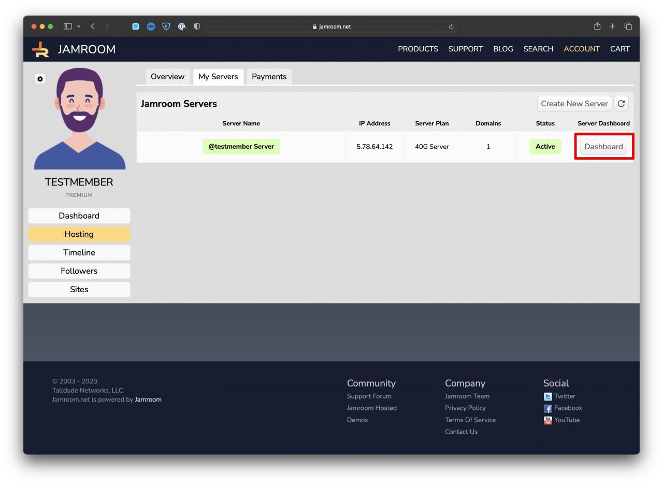Go back to the previous page
Screen dimensions: 663x485
[93, 26]
